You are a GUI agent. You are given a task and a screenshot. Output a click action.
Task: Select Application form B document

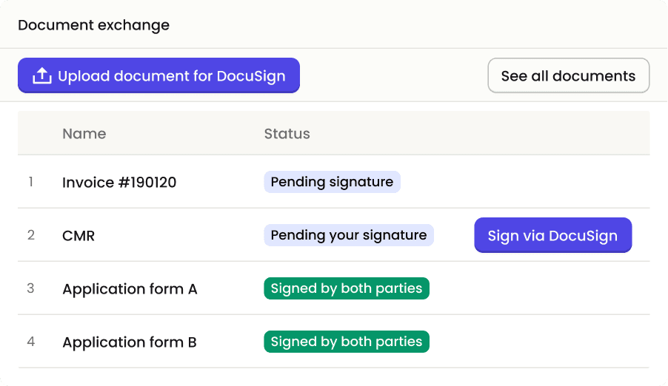[130, 342]
